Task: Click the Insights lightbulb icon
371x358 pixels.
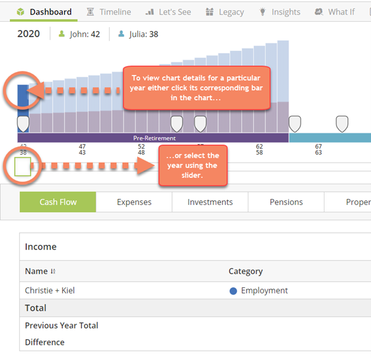Action: 262,12
